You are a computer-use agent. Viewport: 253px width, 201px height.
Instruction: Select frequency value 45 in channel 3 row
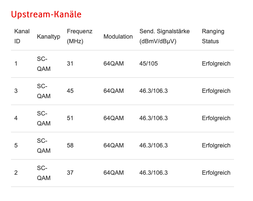tap(70, 91)
